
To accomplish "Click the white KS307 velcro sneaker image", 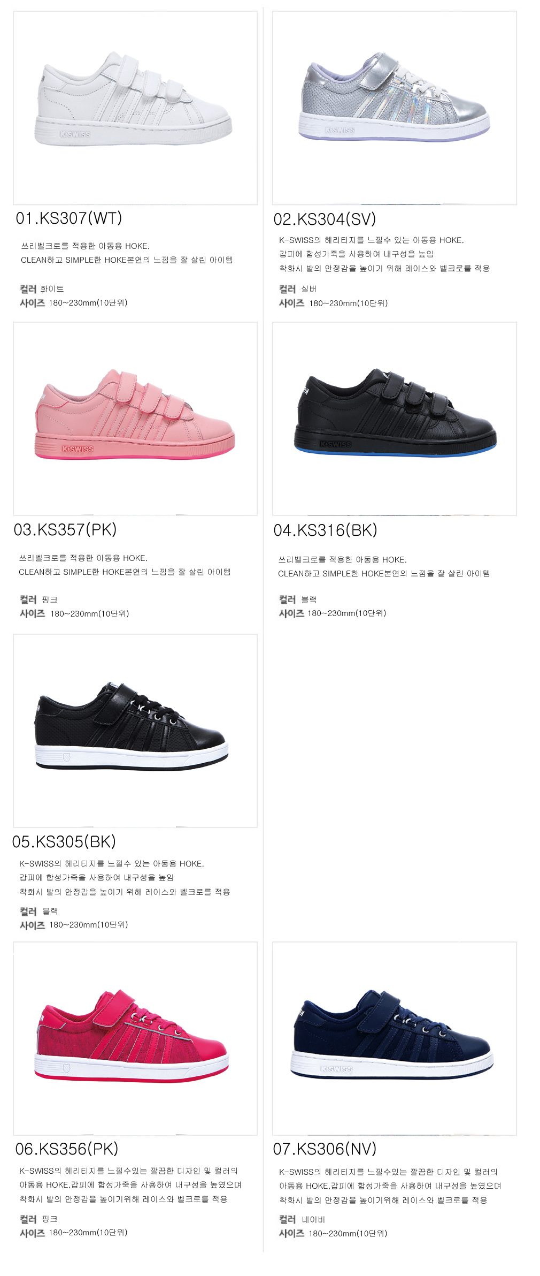I will tap(135, 108).
